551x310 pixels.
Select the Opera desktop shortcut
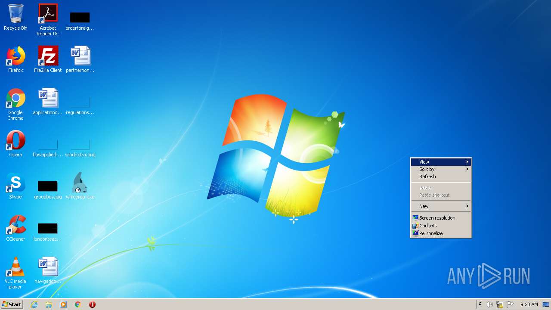[15, 144]
